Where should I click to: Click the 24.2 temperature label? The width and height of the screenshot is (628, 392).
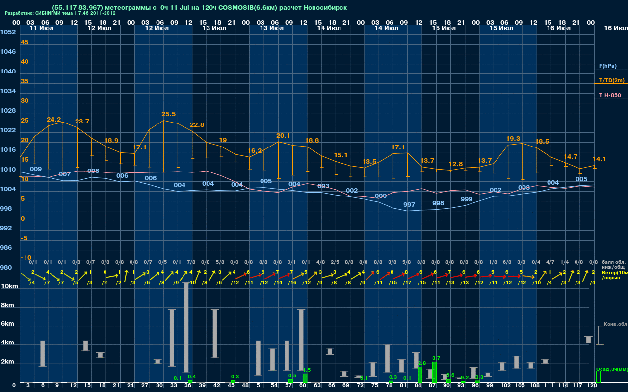[x=53, y=120]
